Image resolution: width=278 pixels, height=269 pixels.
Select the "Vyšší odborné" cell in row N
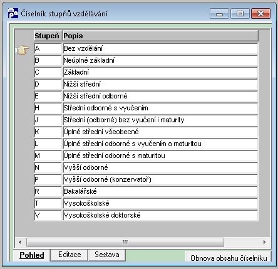click(x=160, y=168)
